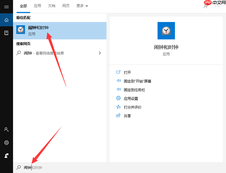Open the 闹钟 web search result
The image size is (226, 173).
pyautogui.click(x=60, y=53)
